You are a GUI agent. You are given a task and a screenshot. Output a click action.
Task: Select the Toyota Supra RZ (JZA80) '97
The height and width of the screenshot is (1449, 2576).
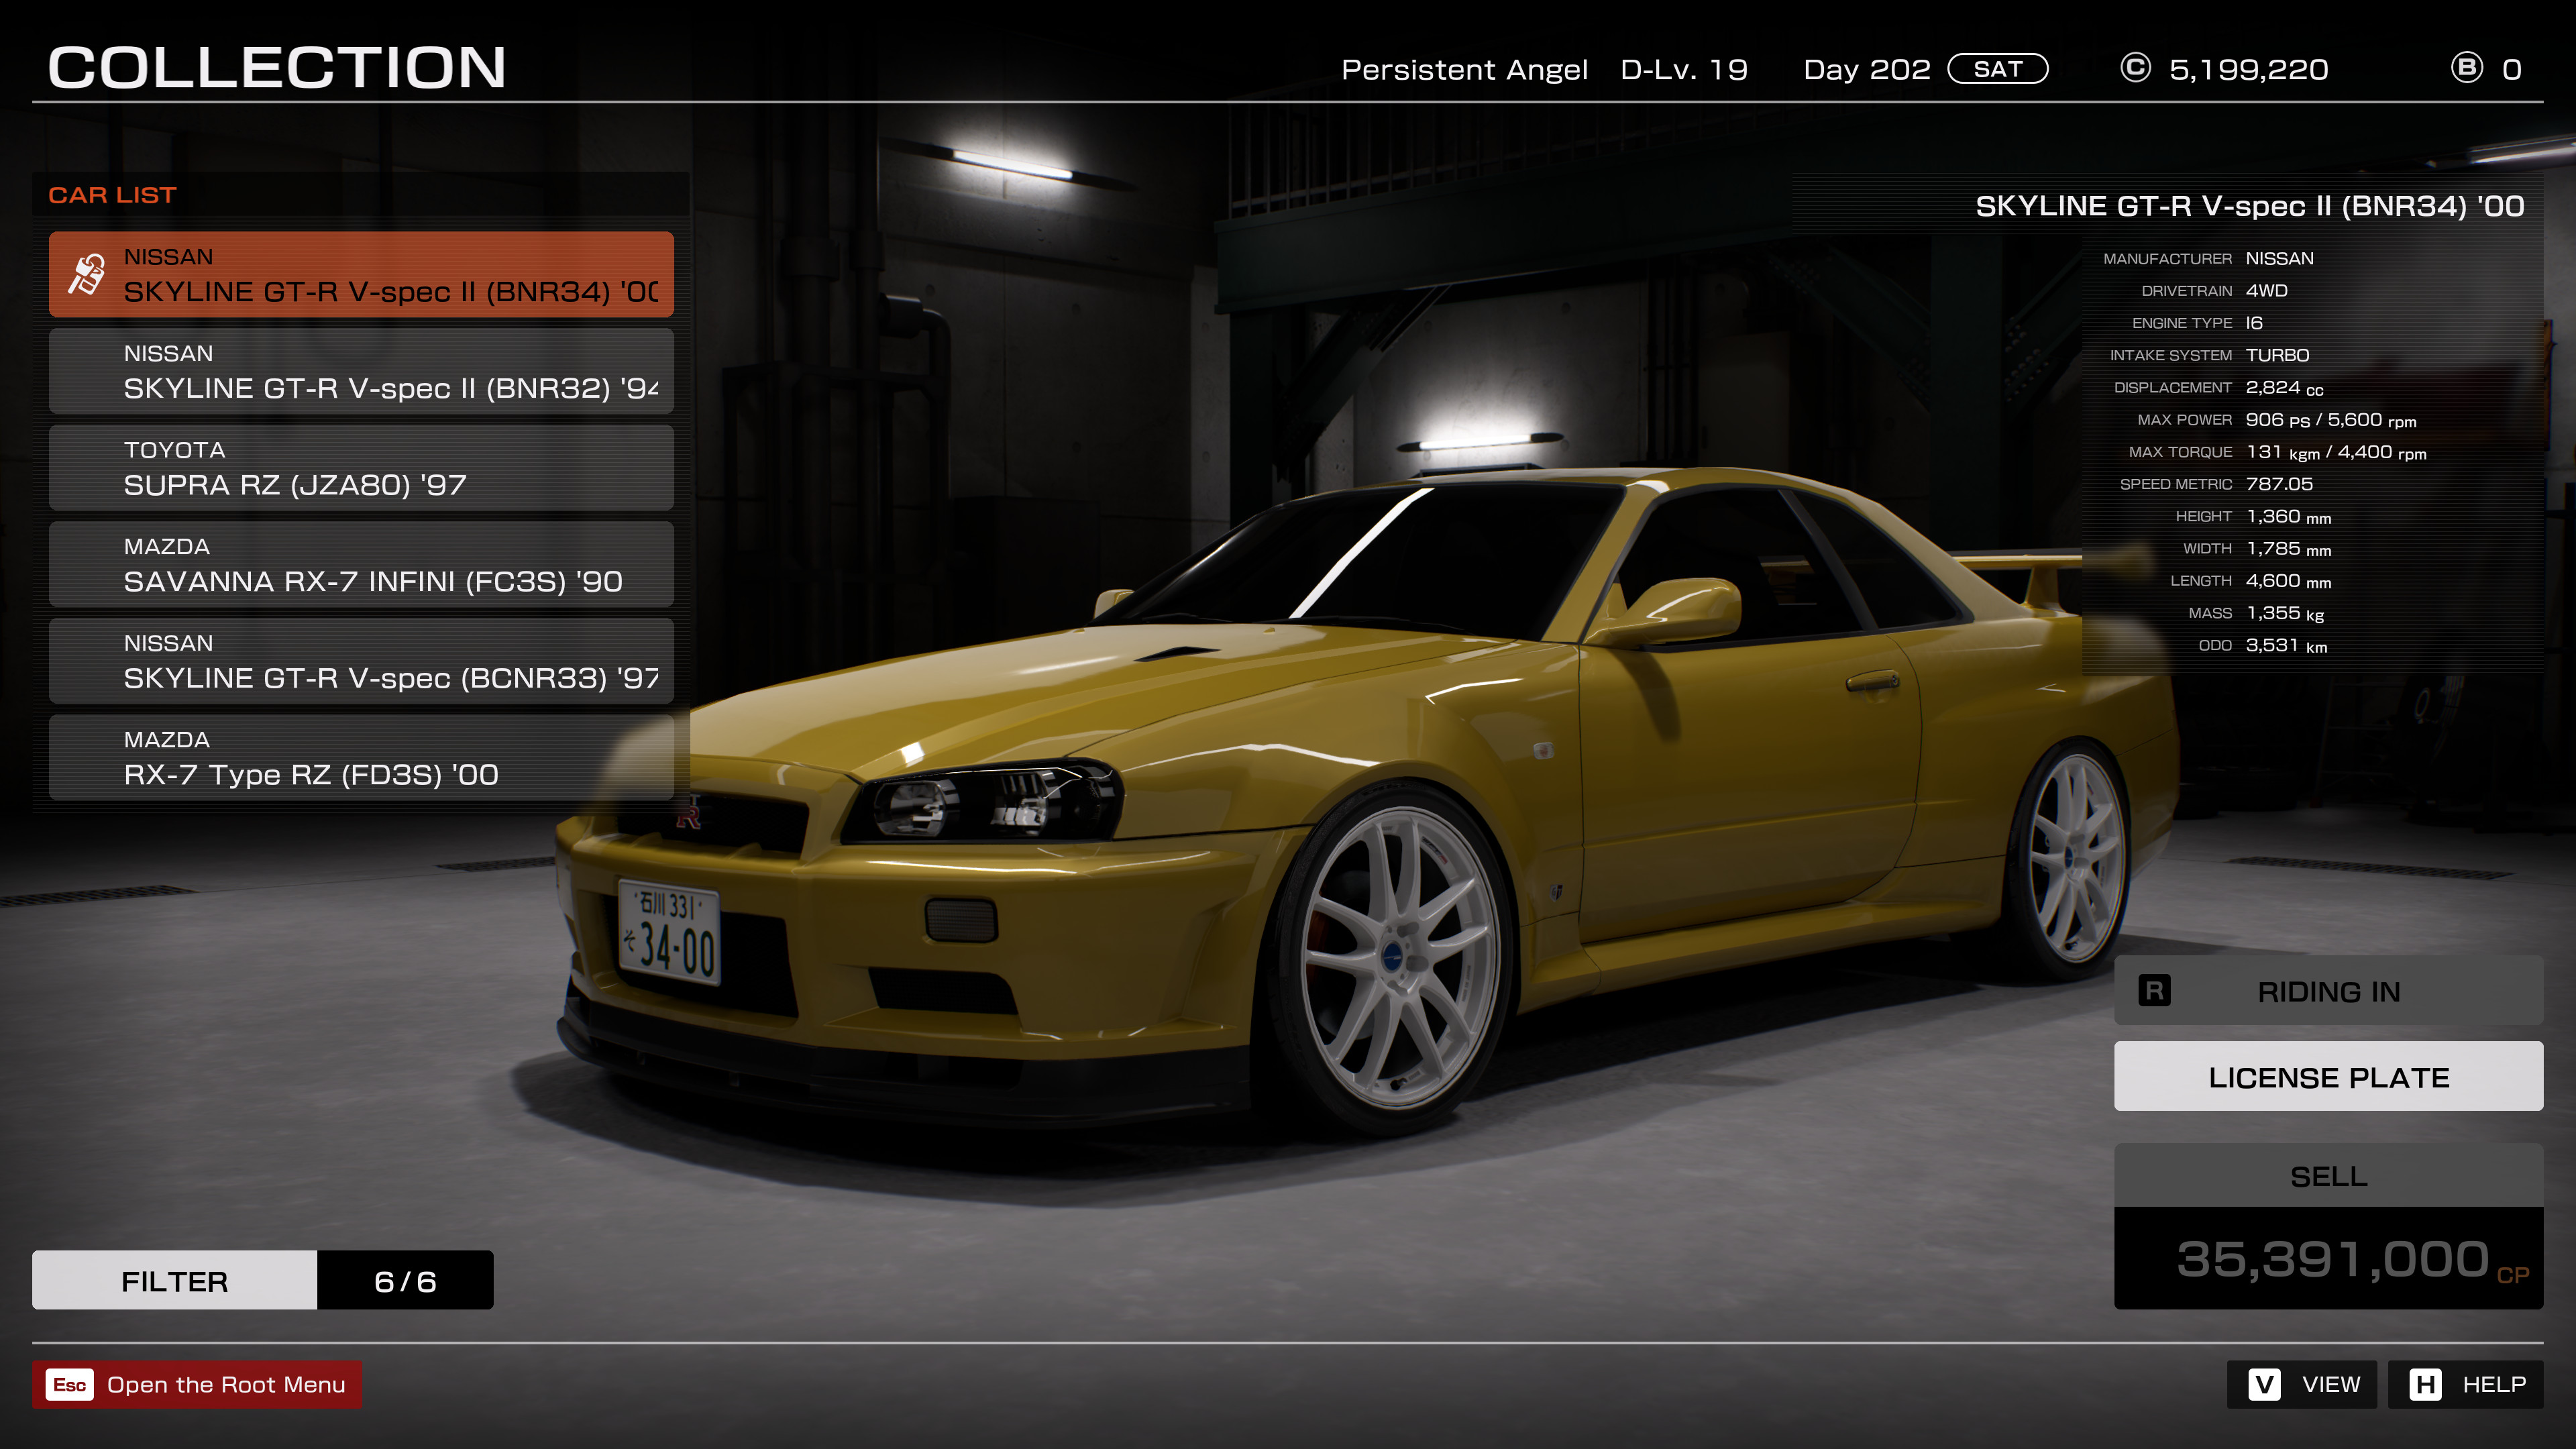point(361,468)
